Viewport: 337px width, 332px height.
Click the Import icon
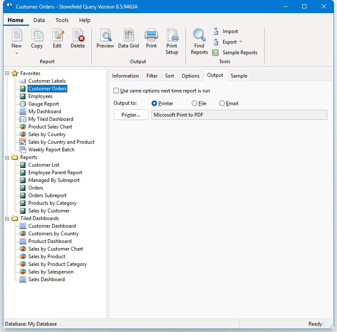(215, 31)
